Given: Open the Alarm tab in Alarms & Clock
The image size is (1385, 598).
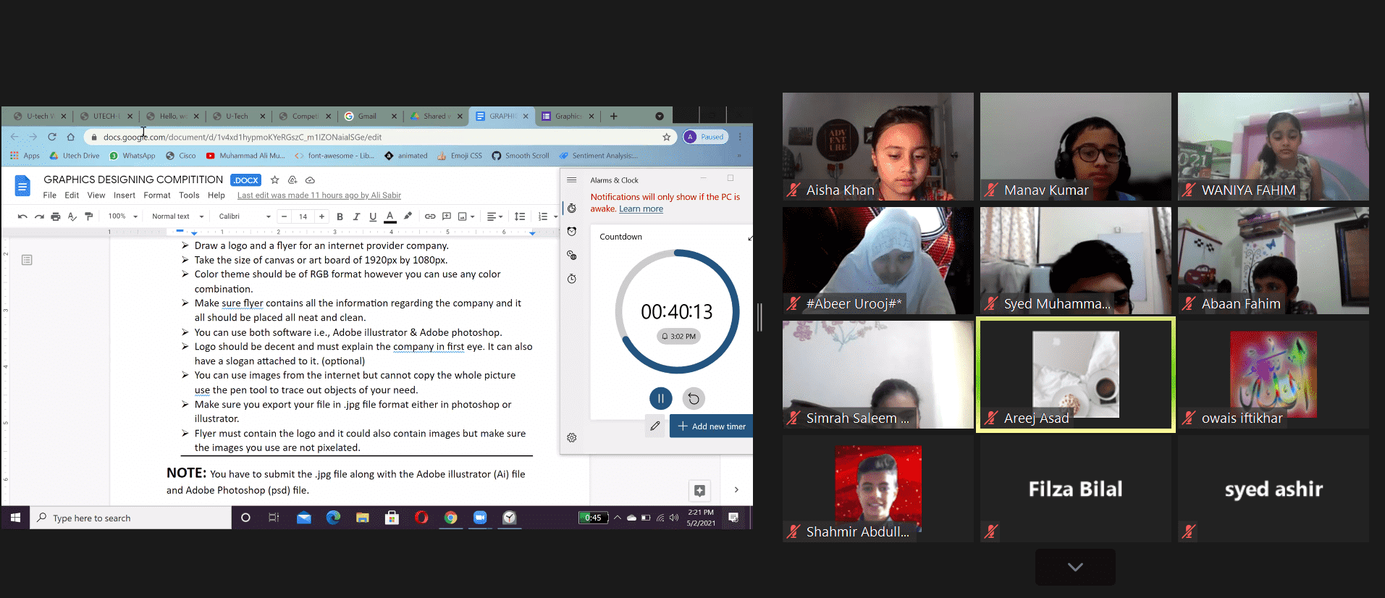Looking at the screenshot, I should click(572, 232).
